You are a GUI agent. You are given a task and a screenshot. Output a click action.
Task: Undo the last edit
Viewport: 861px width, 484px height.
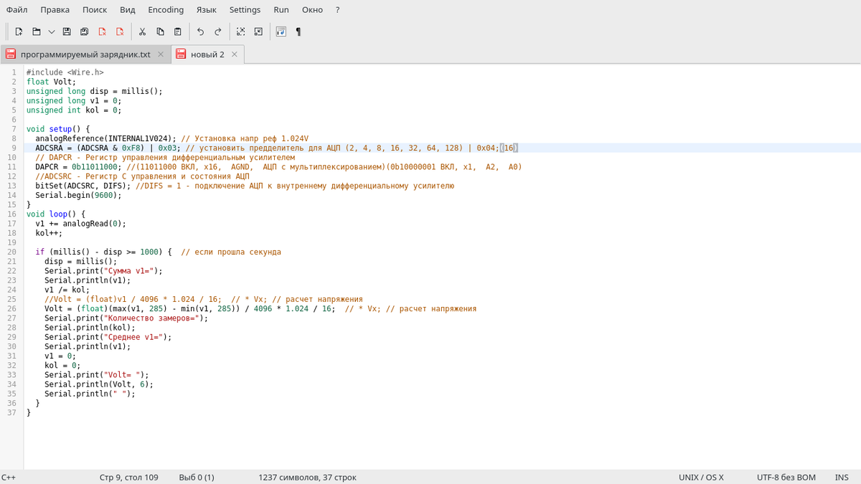click(x=200, y=32)
